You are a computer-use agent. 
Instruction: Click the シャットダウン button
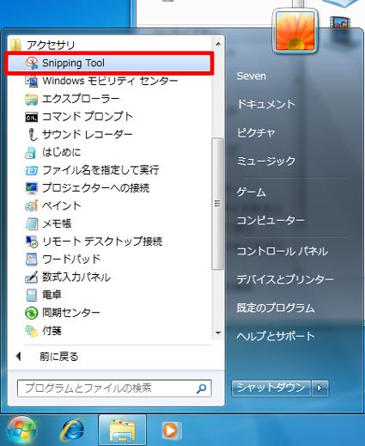click(271, 388)
